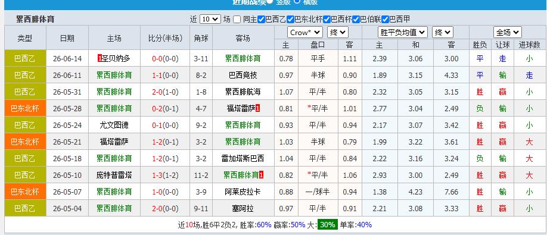547x235 pixels.
Task: Click the 4.23 draw odds value
Action: click(x=415, y=192)
